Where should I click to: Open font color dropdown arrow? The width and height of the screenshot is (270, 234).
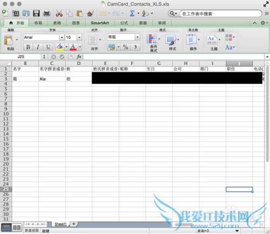tap(80, 47)
